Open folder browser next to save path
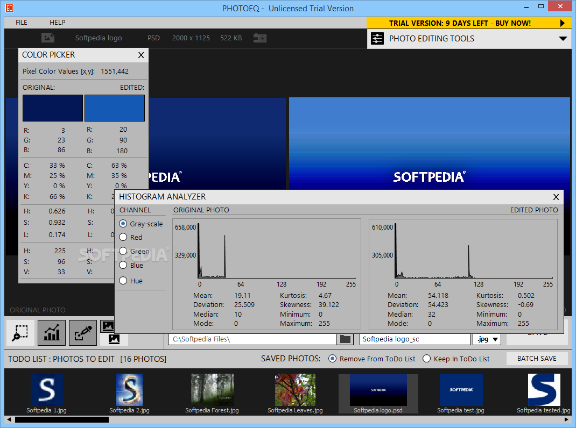 coord(345,339)
